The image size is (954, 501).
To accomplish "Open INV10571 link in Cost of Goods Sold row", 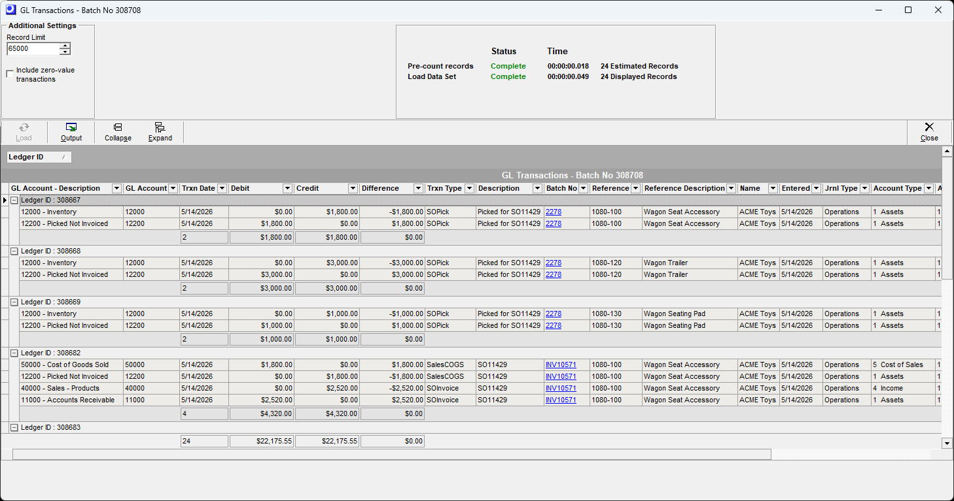I will [x=561, y=364].
